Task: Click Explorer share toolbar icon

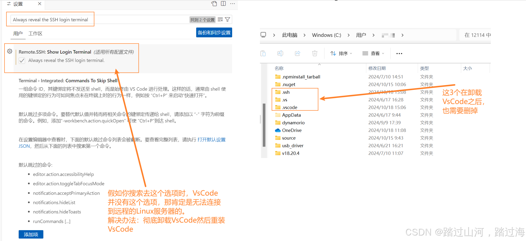Action: [x=298, y=53]
